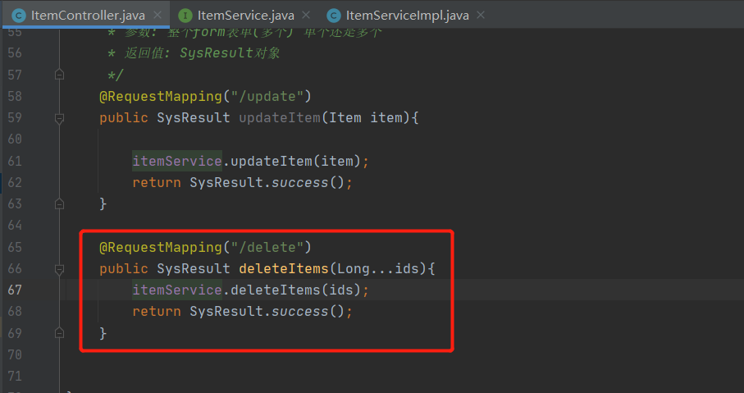The height and width of the screenshot is (393, 744).
Task: Click the '/update' string literal
Action: [267, 96]
